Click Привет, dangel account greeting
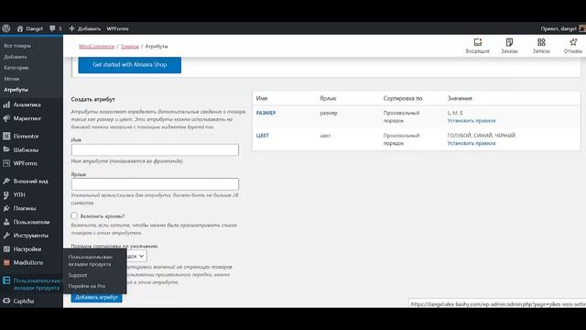Image resolution: width=586 pixels, height=330 pixels. click(x=559, y=28)
